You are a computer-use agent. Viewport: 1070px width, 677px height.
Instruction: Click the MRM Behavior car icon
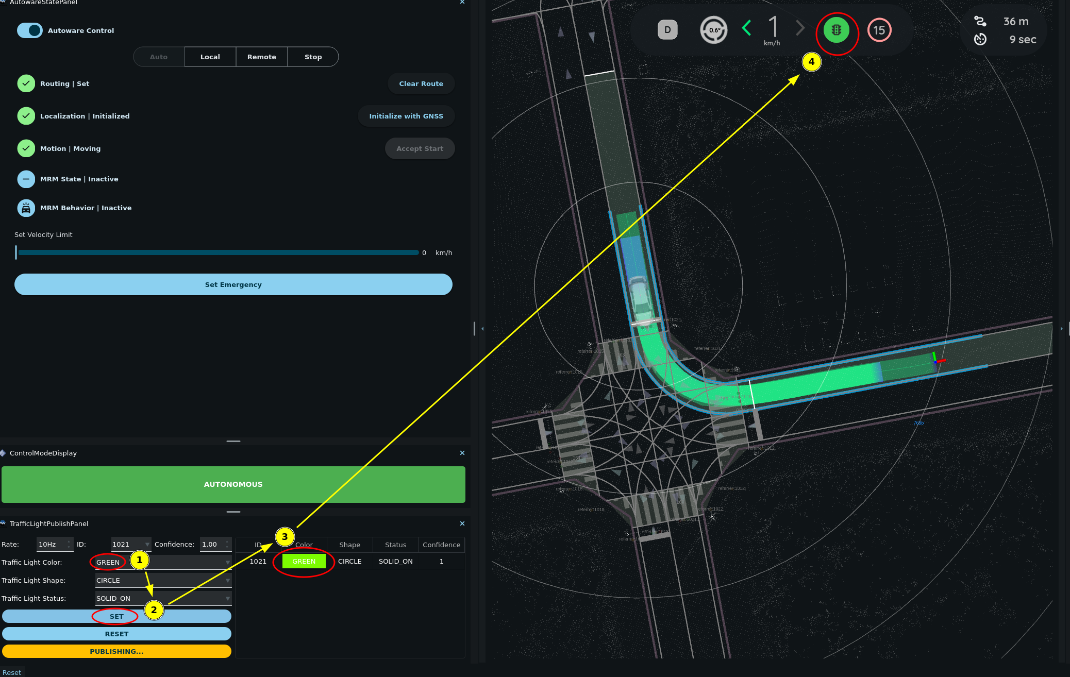[26, 208]
